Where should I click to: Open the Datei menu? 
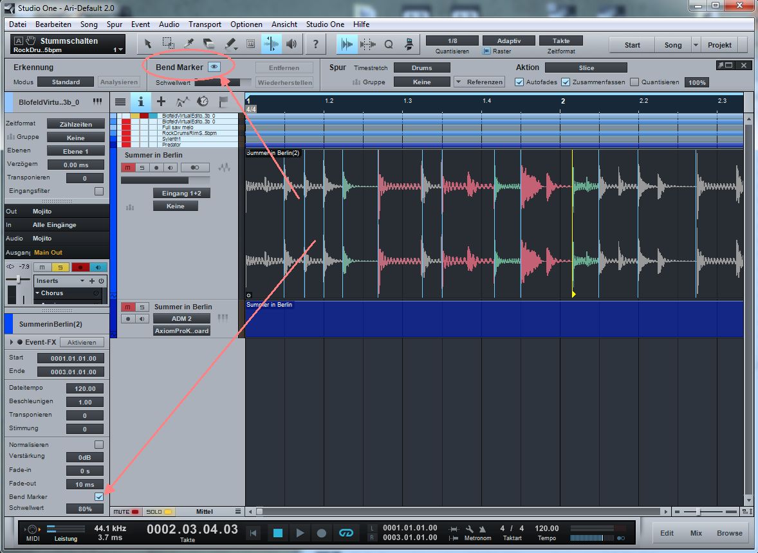click(x=18, y=24)
